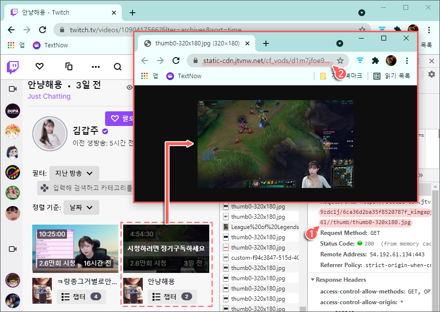This screenshot has height=312, width=440.
Task: Click the 김갑주 streamer profile picture
Action: 50,134
